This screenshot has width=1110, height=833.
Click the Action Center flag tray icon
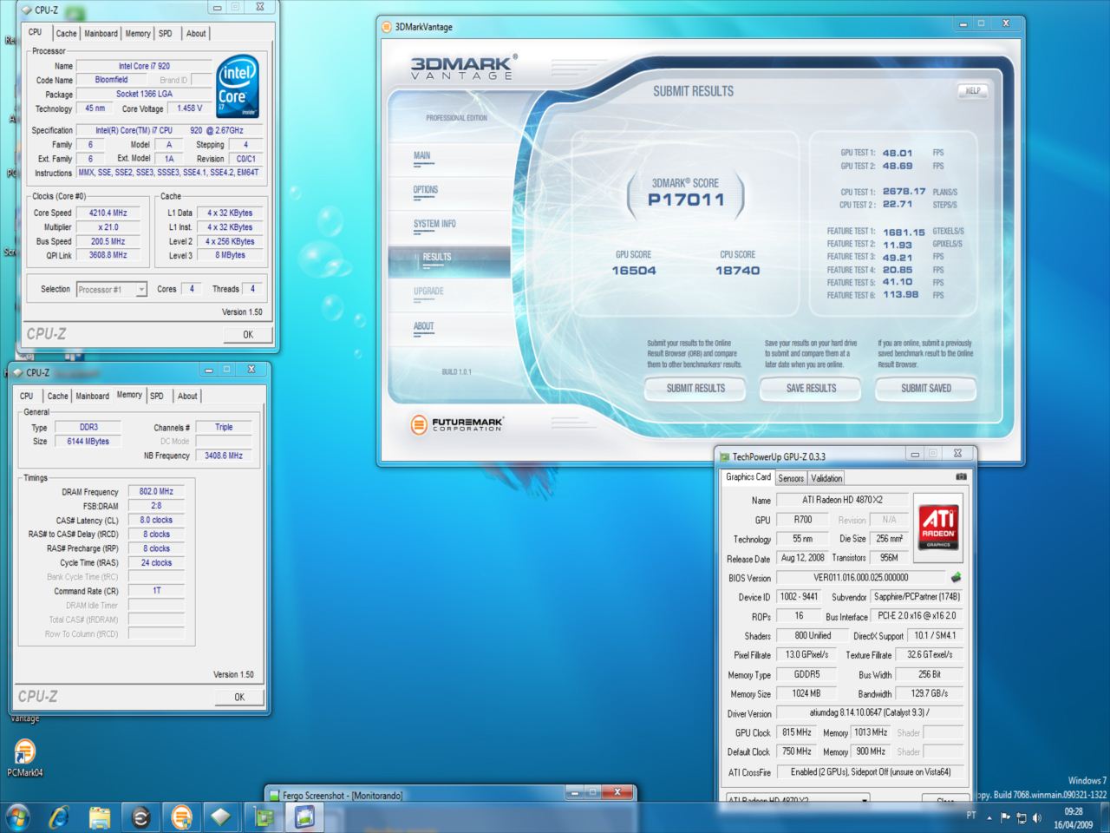1005,817
